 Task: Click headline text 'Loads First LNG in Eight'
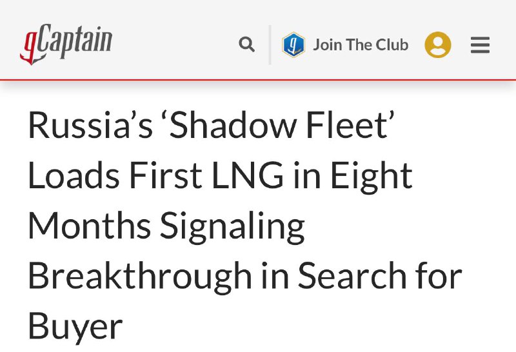(x=220, y=177)
